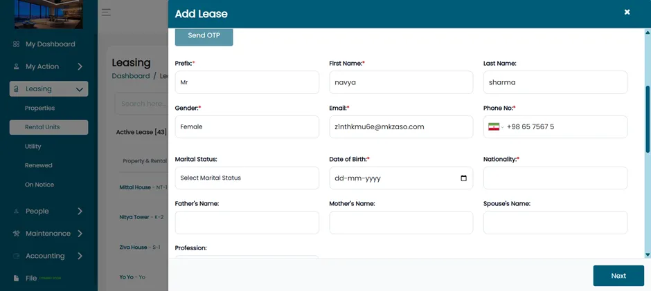This screenshot has height=291, width=651.
Task: Click the Email input field
Action: pyautogui.click(x=401, y=127)
